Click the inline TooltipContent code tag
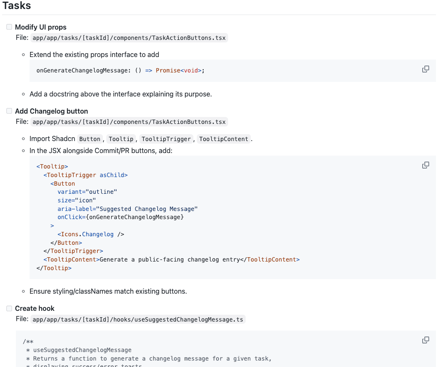The image size is (439, 367). [223, 139]
